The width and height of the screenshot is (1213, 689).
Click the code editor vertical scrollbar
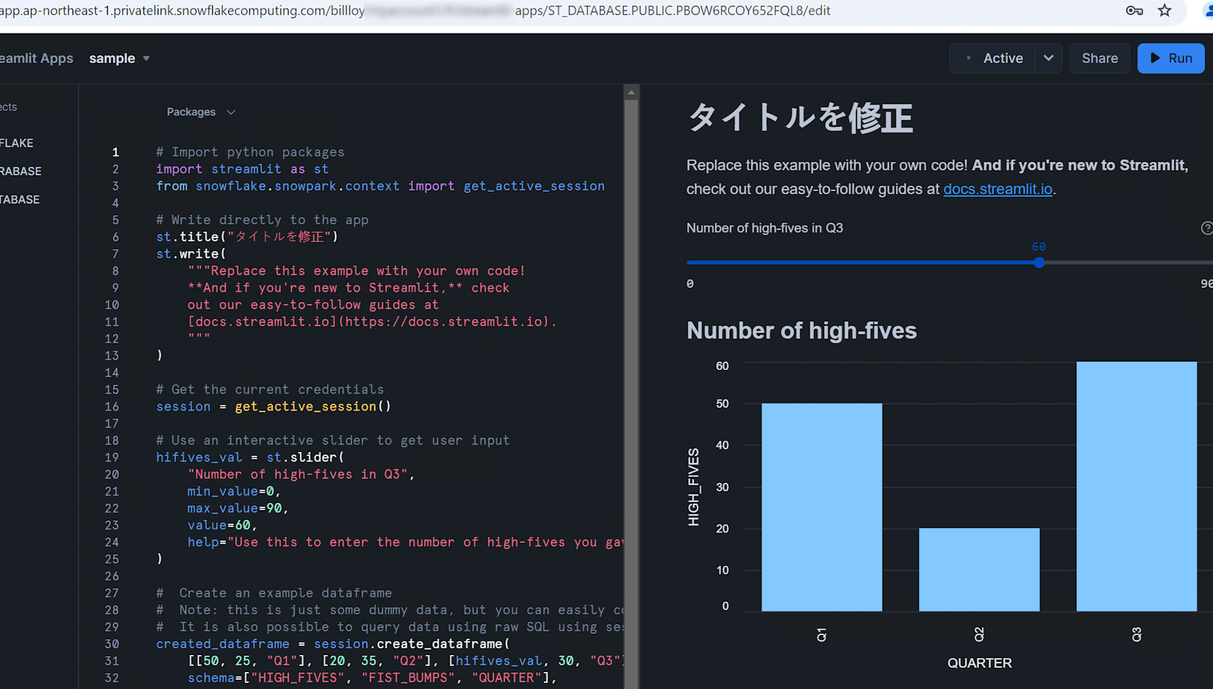tap(631, 394)
